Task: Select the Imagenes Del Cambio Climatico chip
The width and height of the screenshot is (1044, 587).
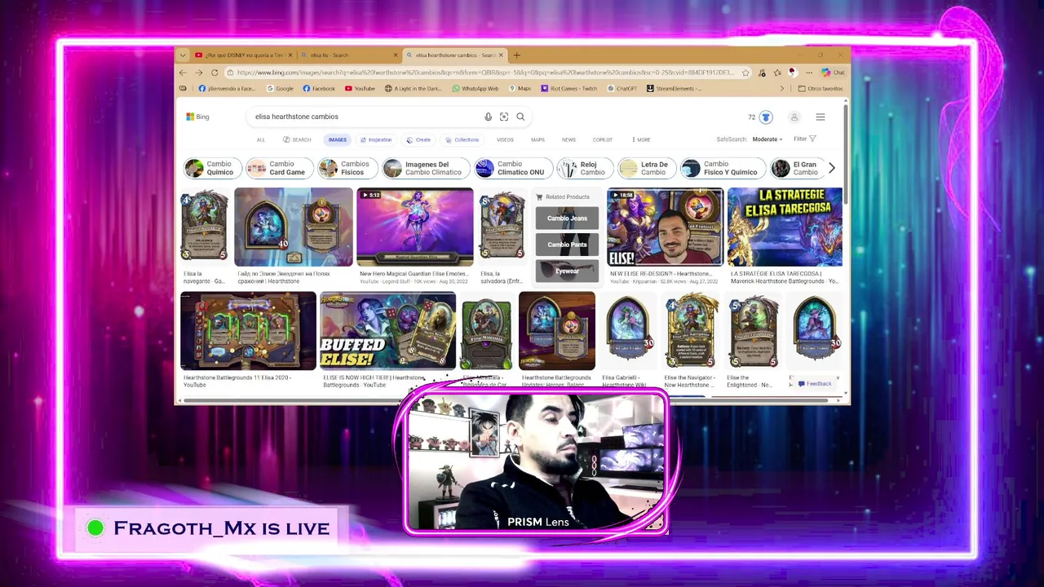Action: point(426,168)
